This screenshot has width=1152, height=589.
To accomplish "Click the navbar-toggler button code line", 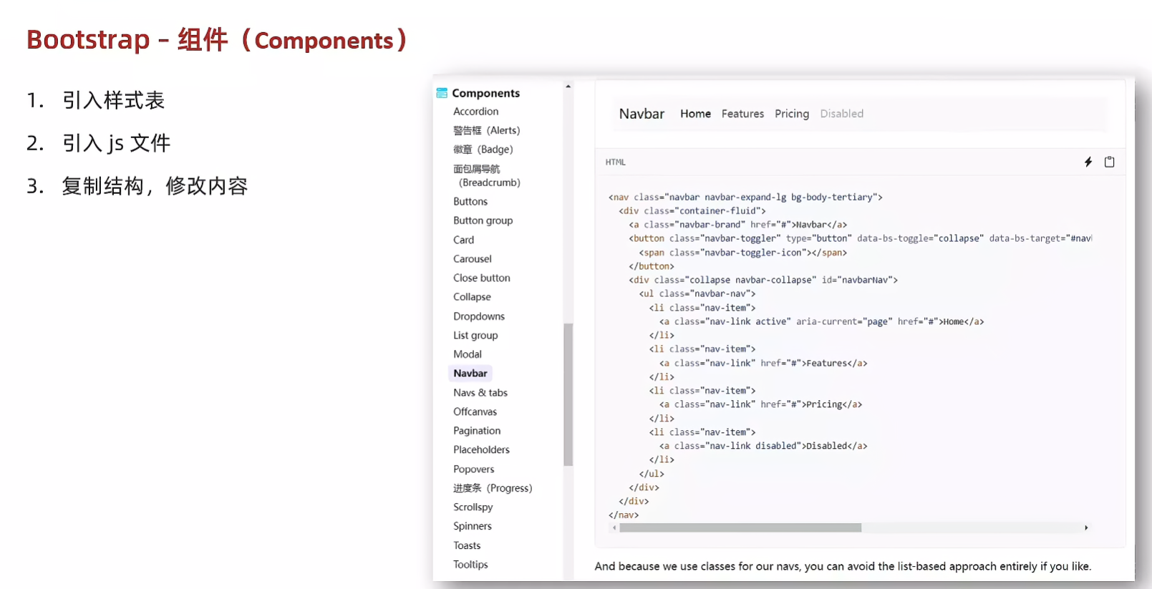I will point(860,238).
